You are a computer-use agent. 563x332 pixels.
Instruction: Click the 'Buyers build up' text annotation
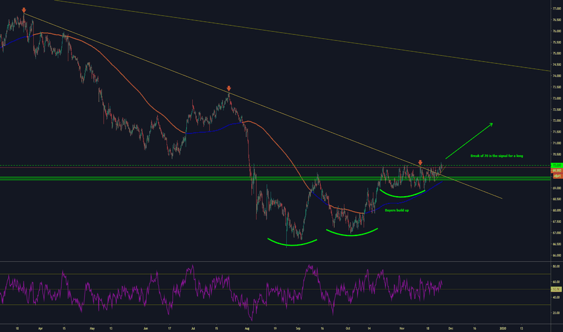(397, 210)
